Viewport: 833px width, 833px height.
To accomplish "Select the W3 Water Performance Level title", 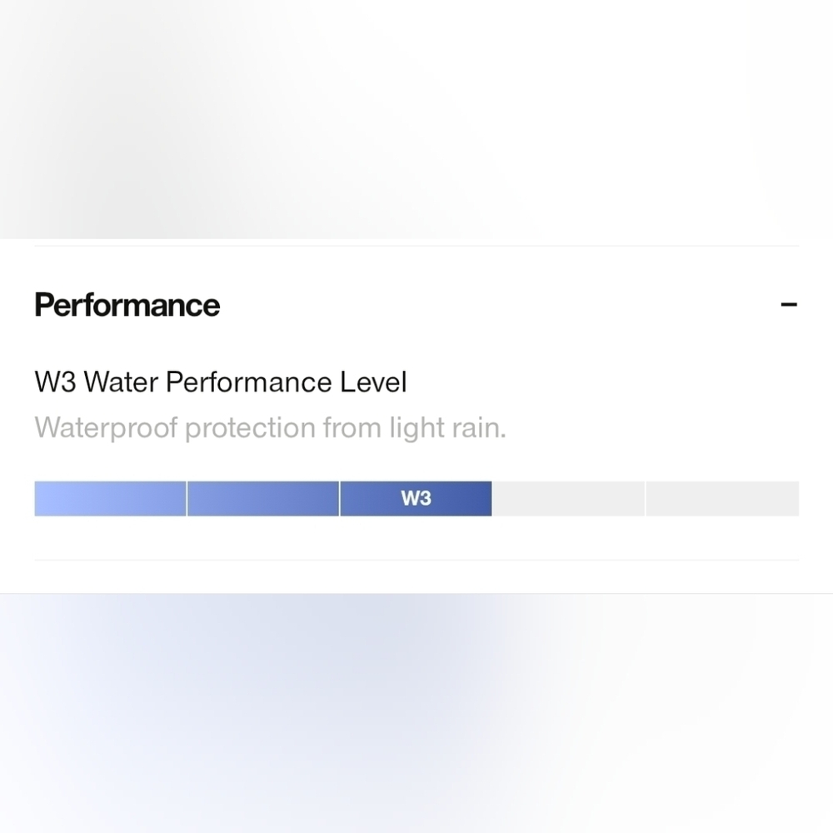I will click(221, 382).
